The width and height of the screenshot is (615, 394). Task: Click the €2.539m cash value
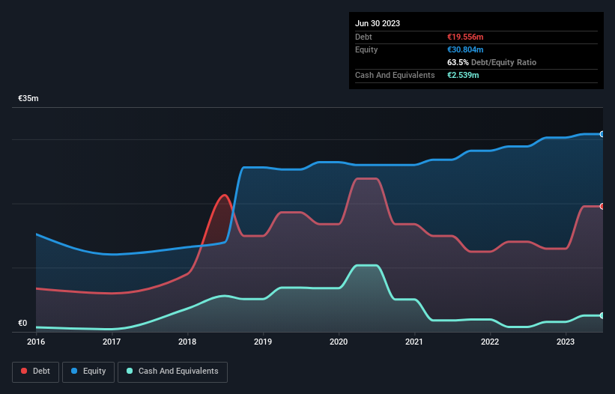(463, 75)
